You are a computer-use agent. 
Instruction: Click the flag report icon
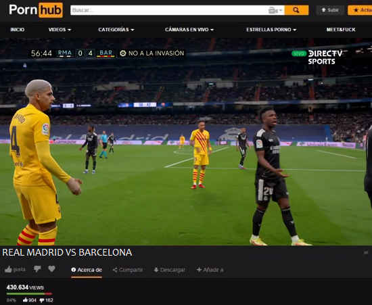click(x=366, y=254)
